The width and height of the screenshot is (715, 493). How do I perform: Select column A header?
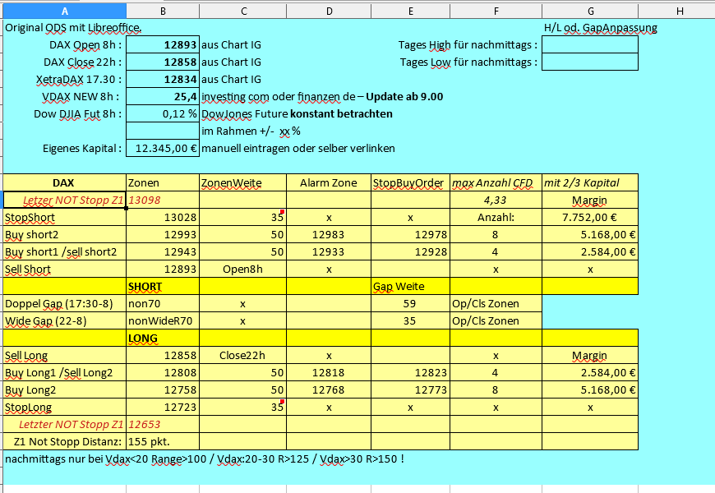[65, 11]
